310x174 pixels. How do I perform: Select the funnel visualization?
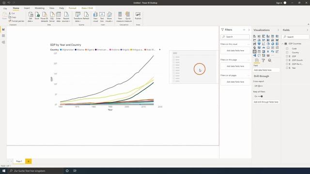[259, 44]
